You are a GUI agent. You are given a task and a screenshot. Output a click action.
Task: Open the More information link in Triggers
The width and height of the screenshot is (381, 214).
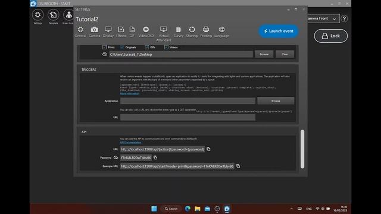pos(130,93)
